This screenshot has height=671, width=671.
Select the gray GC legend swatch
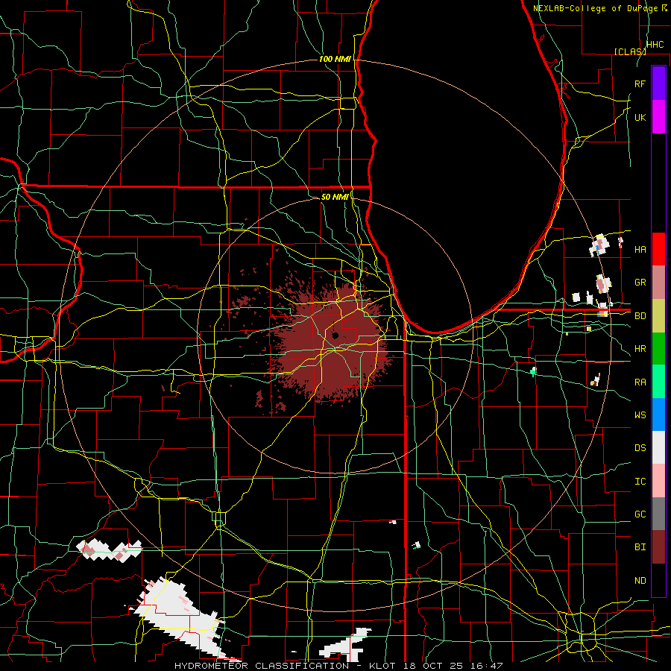point(658,514)
